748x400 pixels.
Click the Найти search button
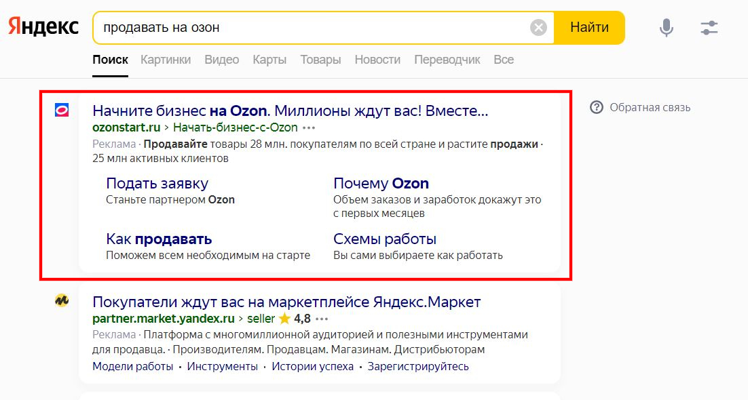pos(589,28)
